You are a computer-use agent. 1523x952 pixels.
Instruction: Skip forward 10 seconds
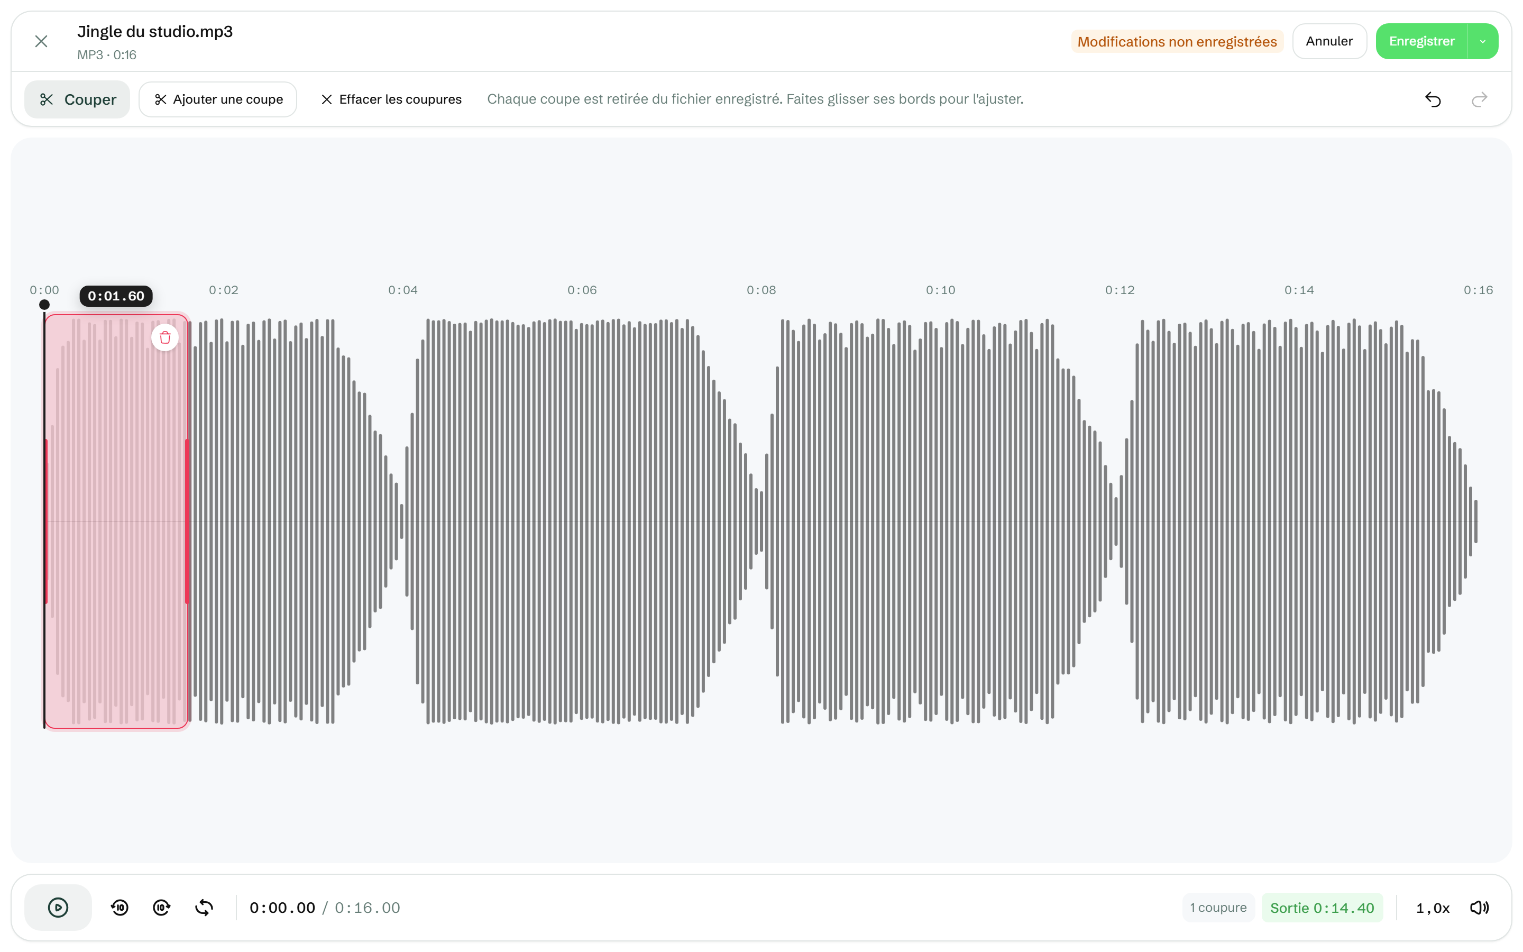[x=162, y=907]
